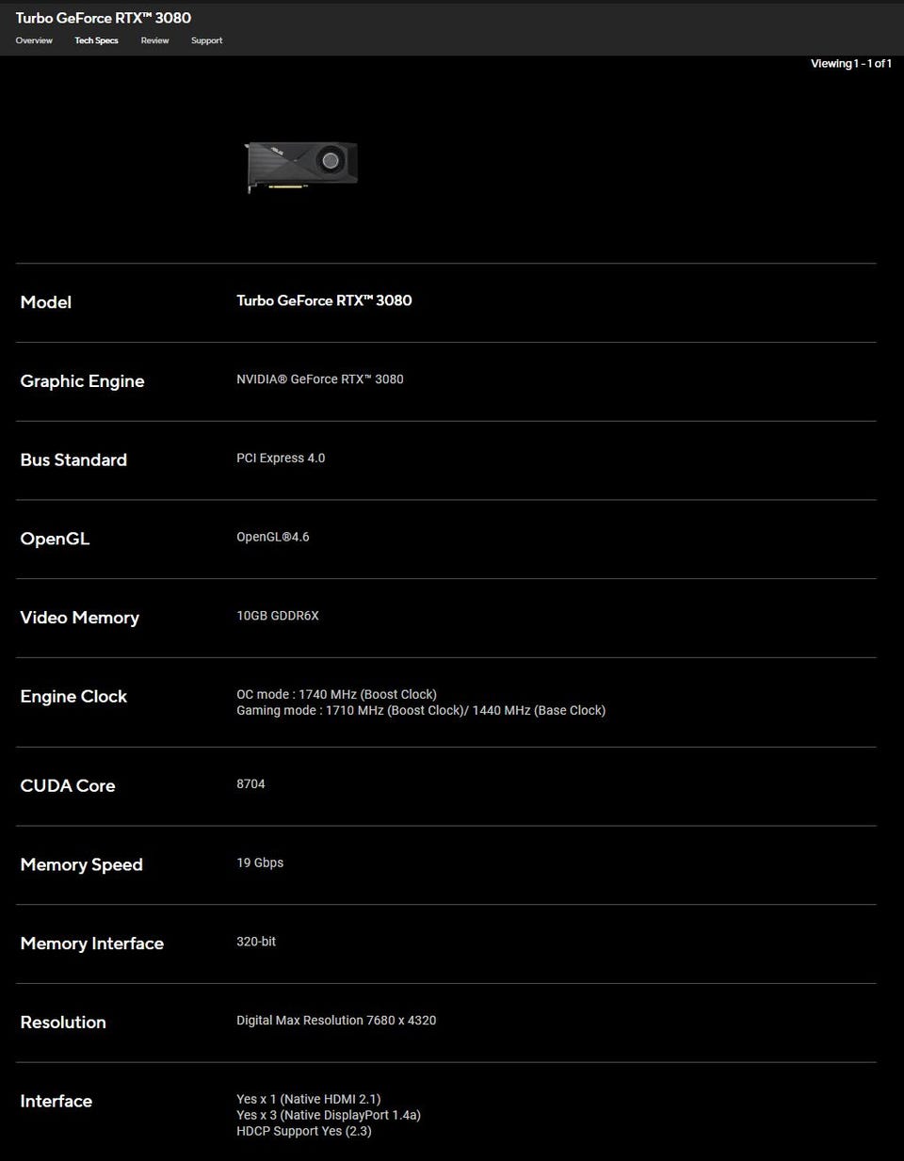Viewport: 904px width, 1161px height.
Task: Click the 10GB GDDR6X video memory value
Action: (278, 616)
